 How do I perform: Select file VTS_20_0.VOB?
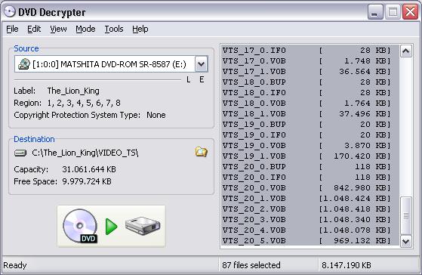click(x=310, y=187)
